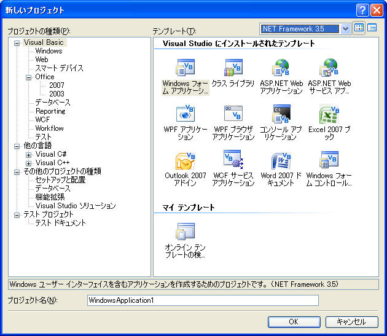Image resolution: width=387 pixels, height=336 pixels.
Task: Collapse the テスト プロジェクト node
Action: point(17,215)
